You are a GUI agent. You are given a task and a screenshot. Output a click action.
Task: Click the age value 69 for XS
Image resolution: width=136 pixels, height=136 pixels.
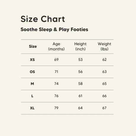[56, 59]
